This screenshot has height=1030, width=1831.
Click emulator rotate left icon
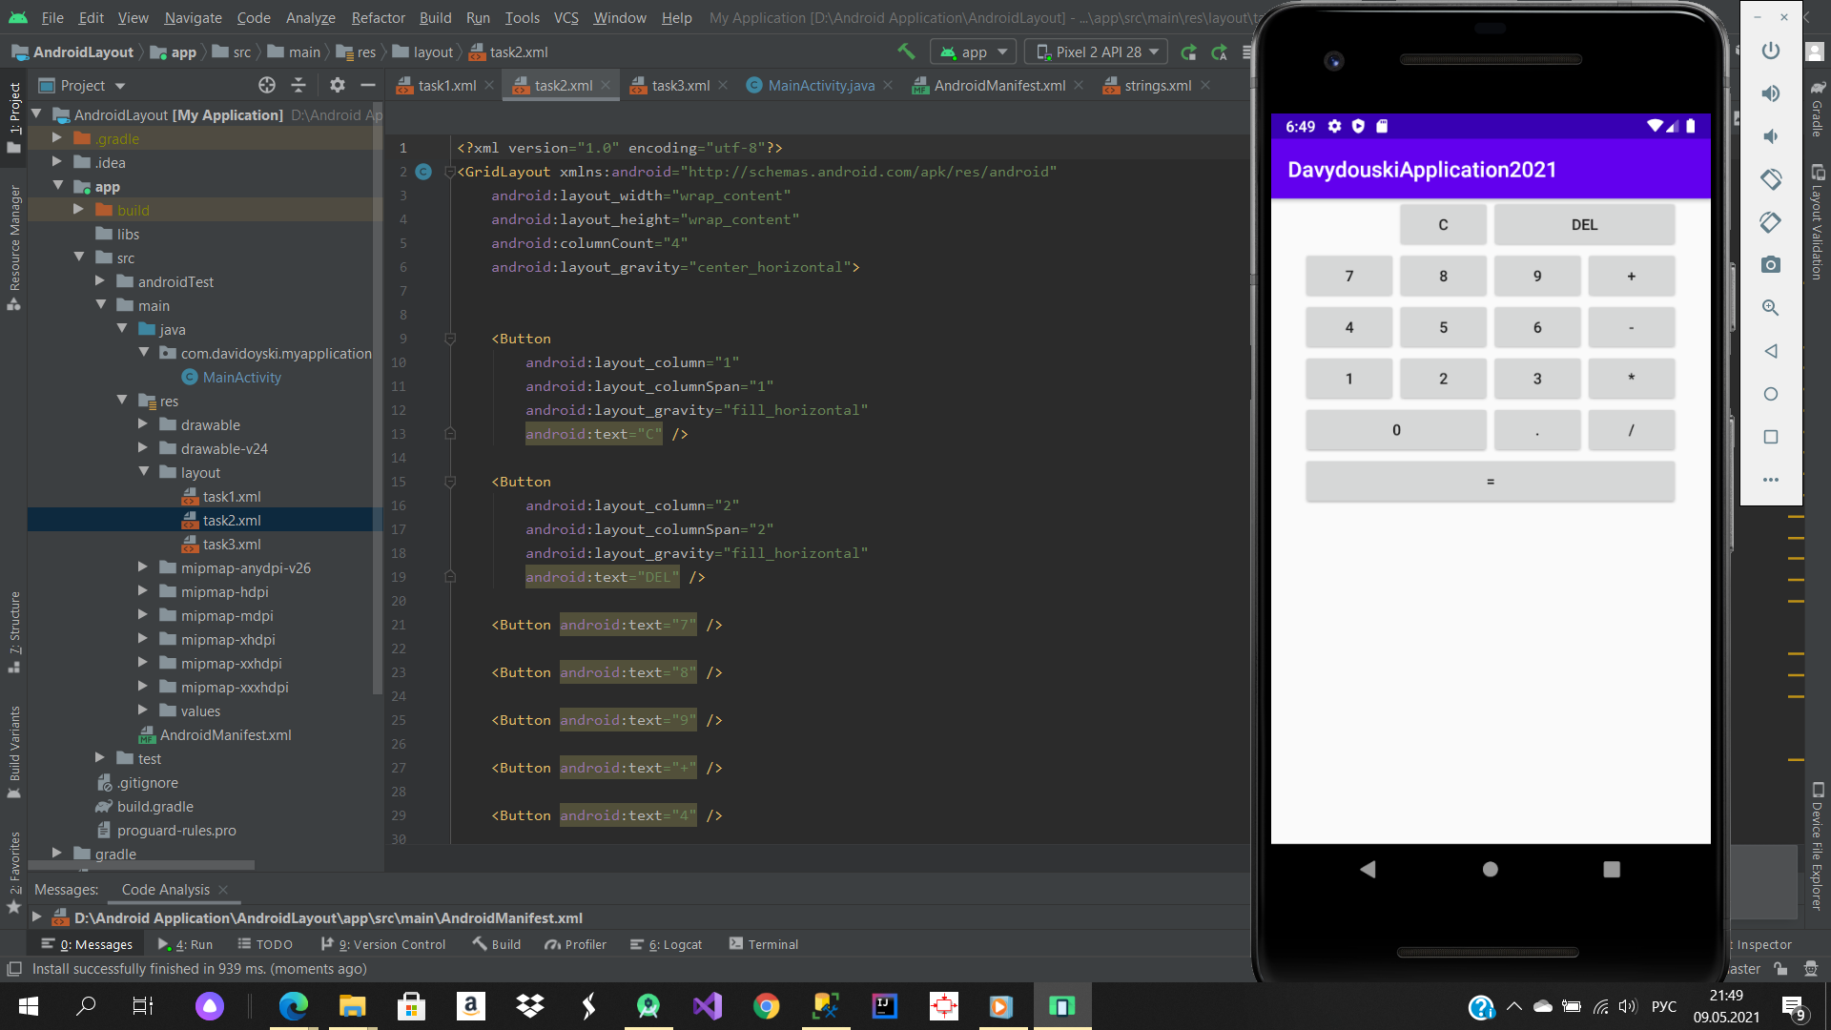1771,179
